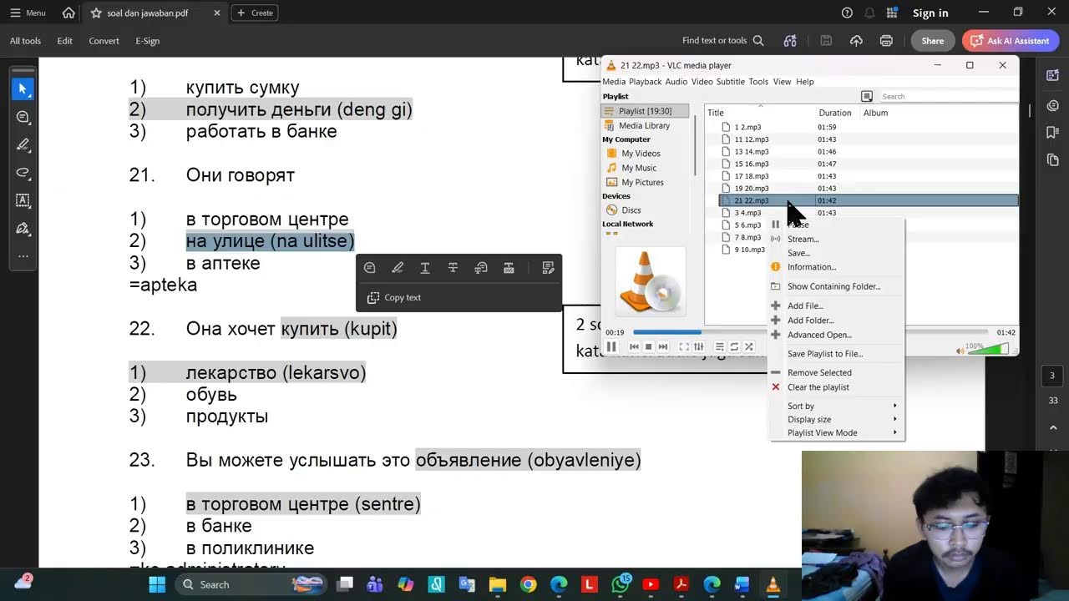Toggle VLC fullscreen

(684, 346)
